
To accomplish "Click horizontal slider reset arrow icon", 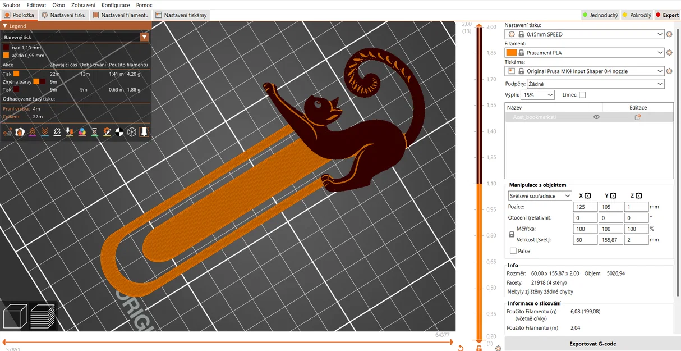I will click(461, 348).
